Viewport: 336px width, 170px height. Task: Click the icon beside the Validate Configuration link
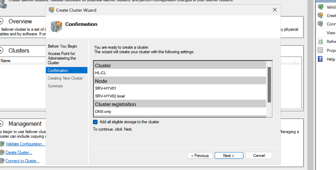(x=2, y=144)
